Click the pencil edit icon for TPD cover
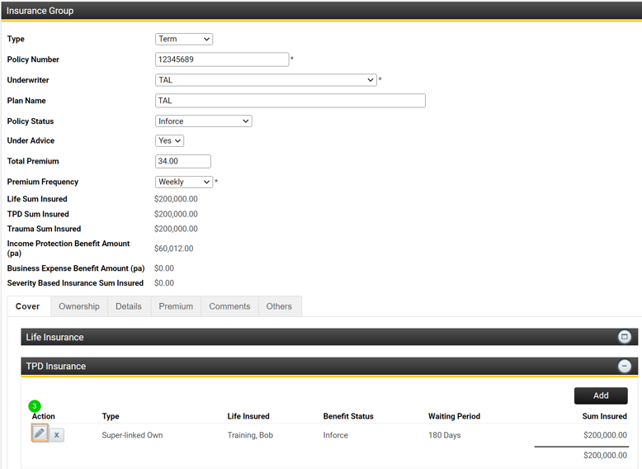Screen dimensions: 642x469 40,434
